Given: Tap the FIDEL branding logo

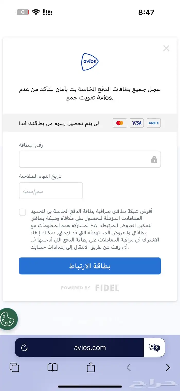Looking at the screenshot, I should pyautogui.click(x=107, y=288).
